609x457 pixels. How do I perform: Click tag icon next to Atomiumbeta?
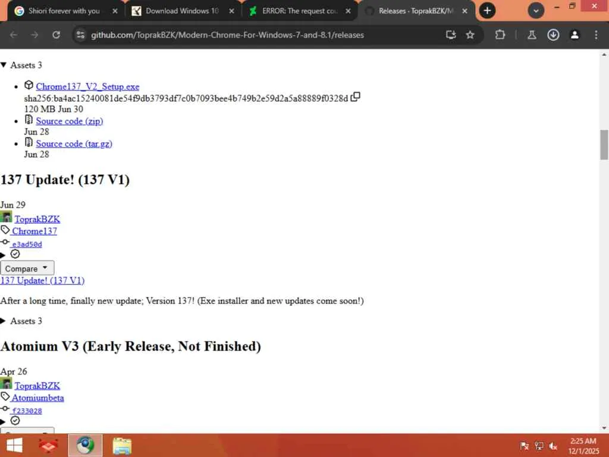(x=5, y=397)
